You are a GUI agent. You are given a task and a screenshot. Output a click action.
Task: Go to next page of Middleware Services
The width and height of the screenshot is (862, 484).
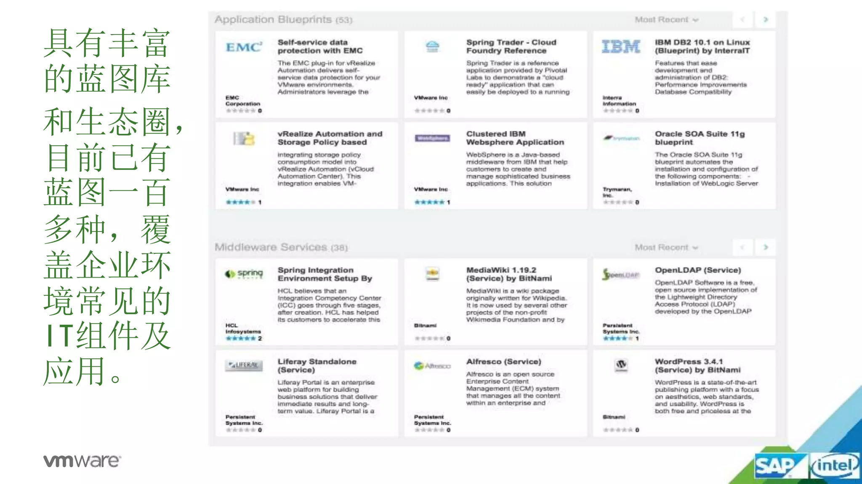pos(766,247)
